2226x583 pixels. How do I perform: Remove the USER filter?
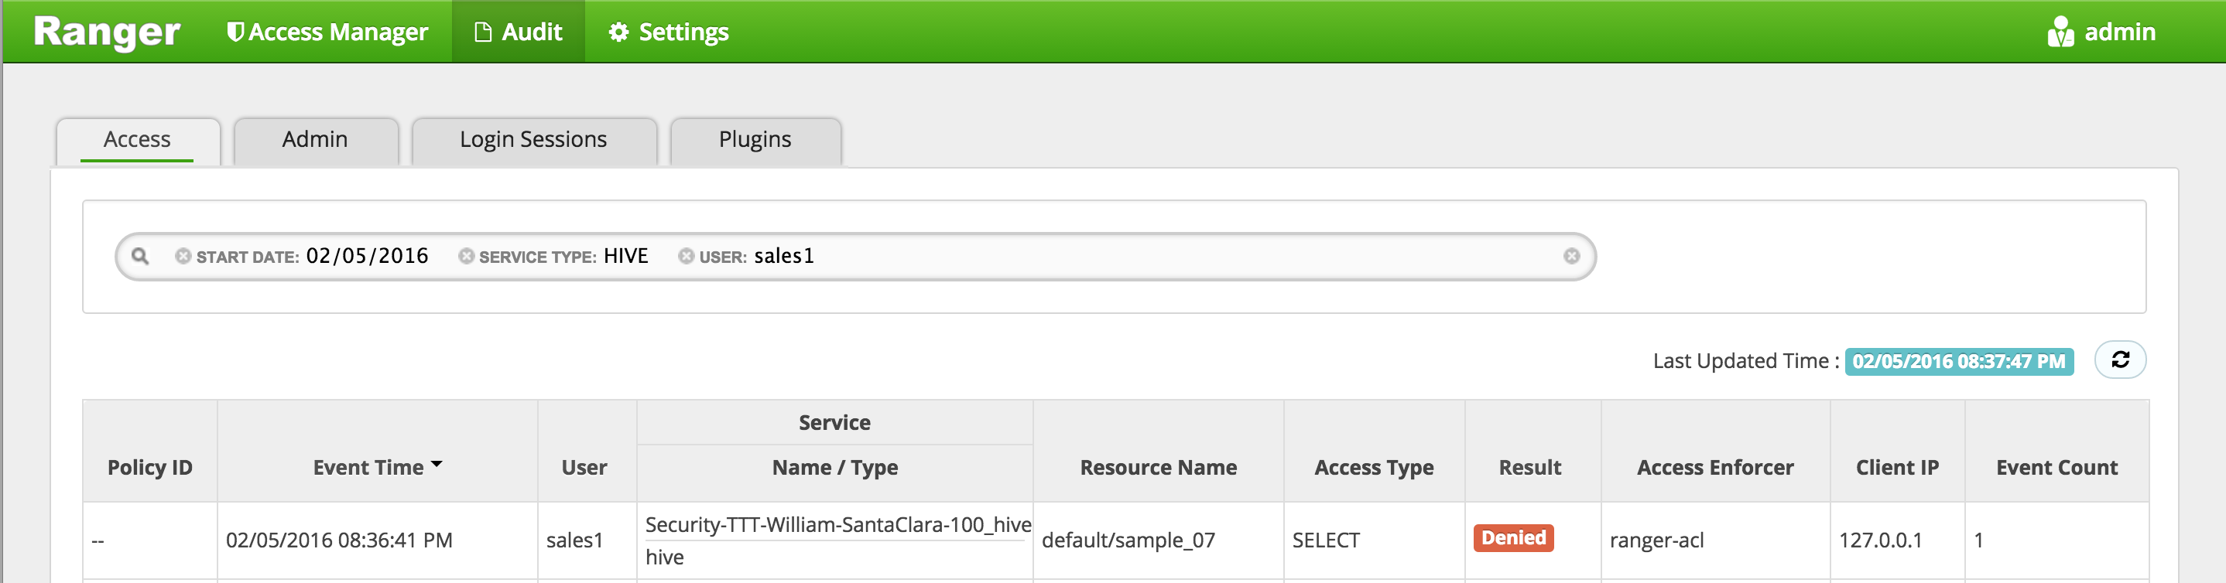pos(686,256)
